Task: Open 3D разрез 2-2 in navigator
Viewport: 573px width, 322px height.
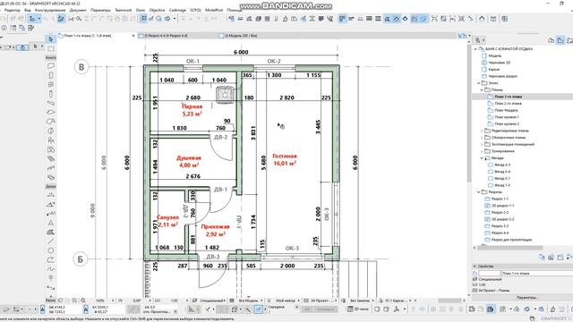Action: (502, 219)
